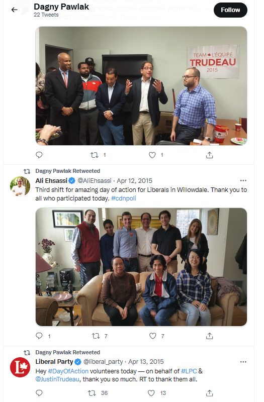The height and width of the screenshot is (402, 264).
Task: Like the Team Trudeau photo tweet
Action: point(152,155)
